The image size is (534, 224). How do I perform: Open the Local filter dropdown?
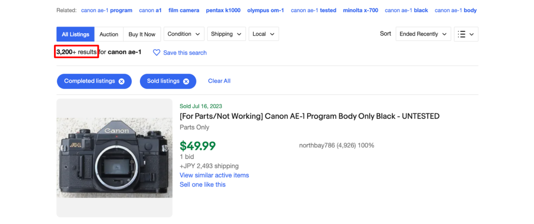[264, 34]
